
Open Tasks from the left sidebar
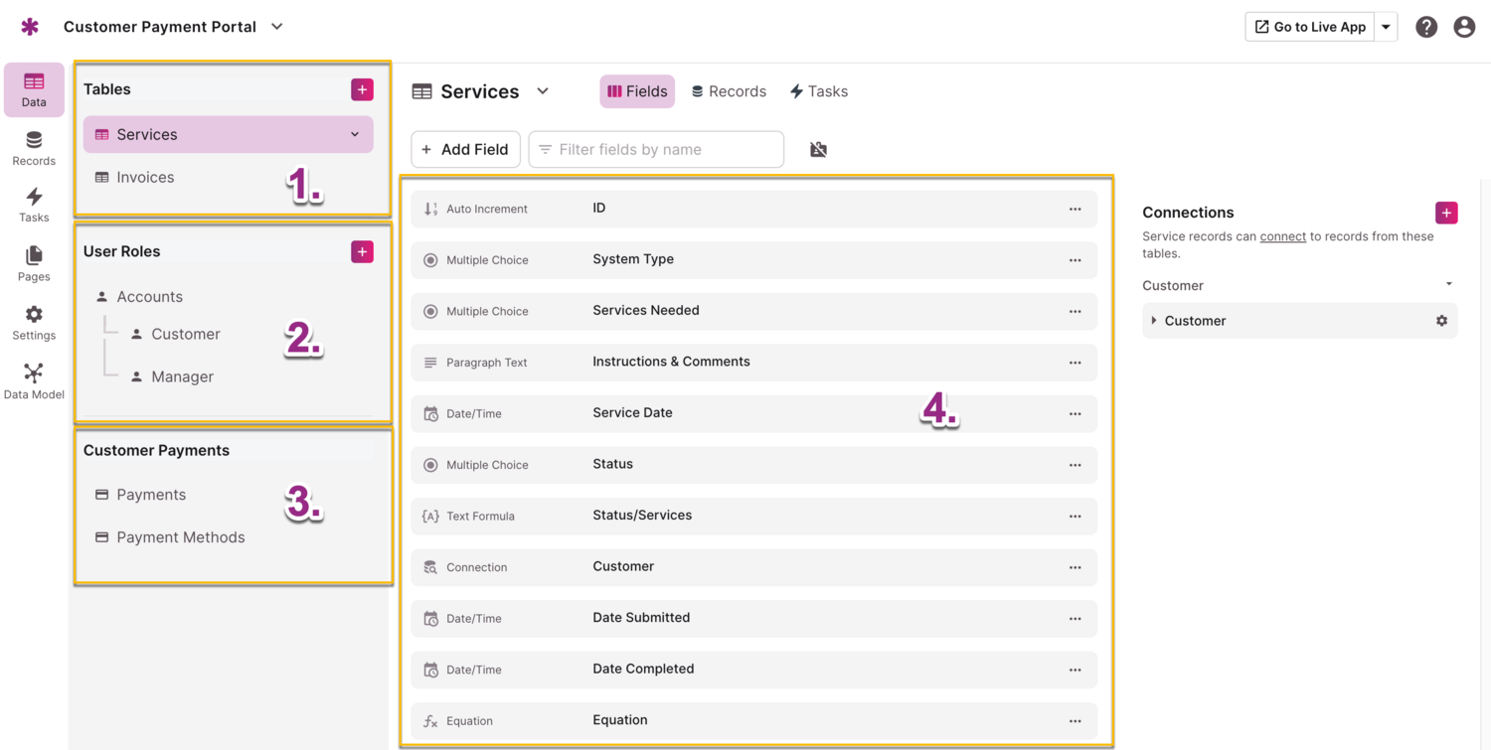(x=34, y=205)
